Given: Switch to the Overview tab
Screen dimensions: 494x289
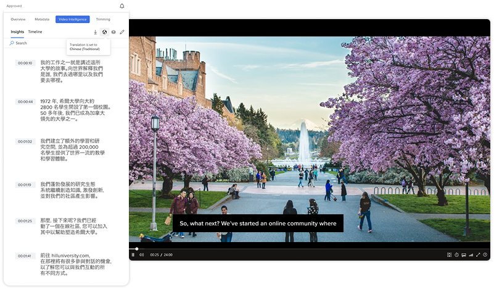Looking at the screenshot, I should point(18,19).
